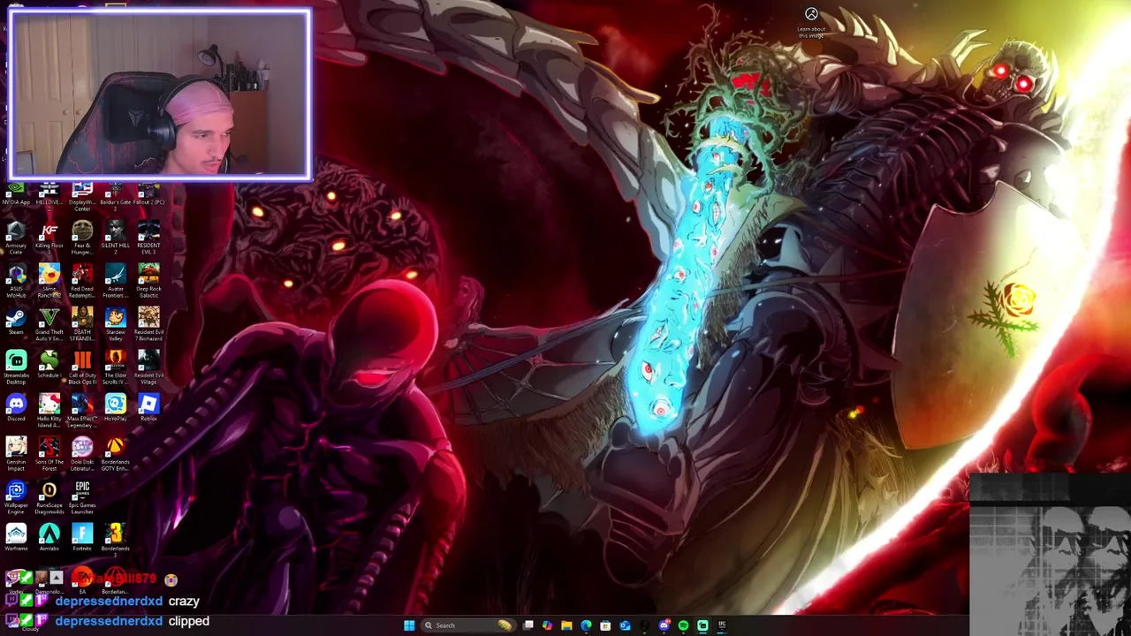Image resolution: width=1131 pixels, height=636 pixels.
Task: Open Microsoft Store from the taskbar
Action: 605,625
